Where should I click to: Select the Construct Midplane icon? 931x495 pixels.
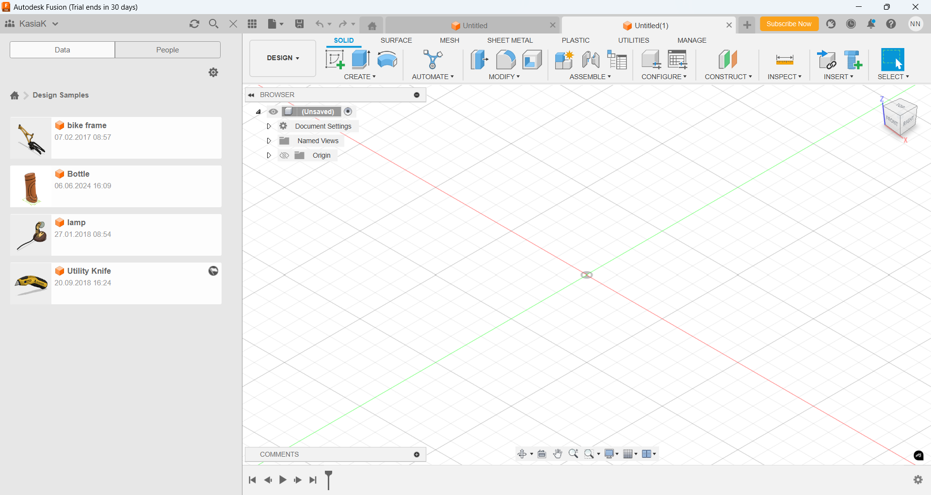tap(728, 60)
